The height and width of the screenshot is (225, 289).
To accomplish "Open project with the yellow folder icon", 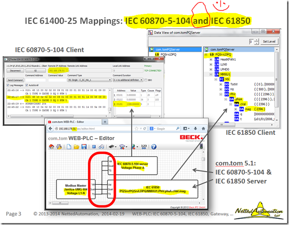I will coord(76,147).
